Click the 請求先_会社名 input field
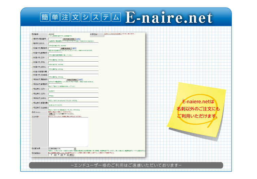The image size is (257, 179). pos(73,44)
